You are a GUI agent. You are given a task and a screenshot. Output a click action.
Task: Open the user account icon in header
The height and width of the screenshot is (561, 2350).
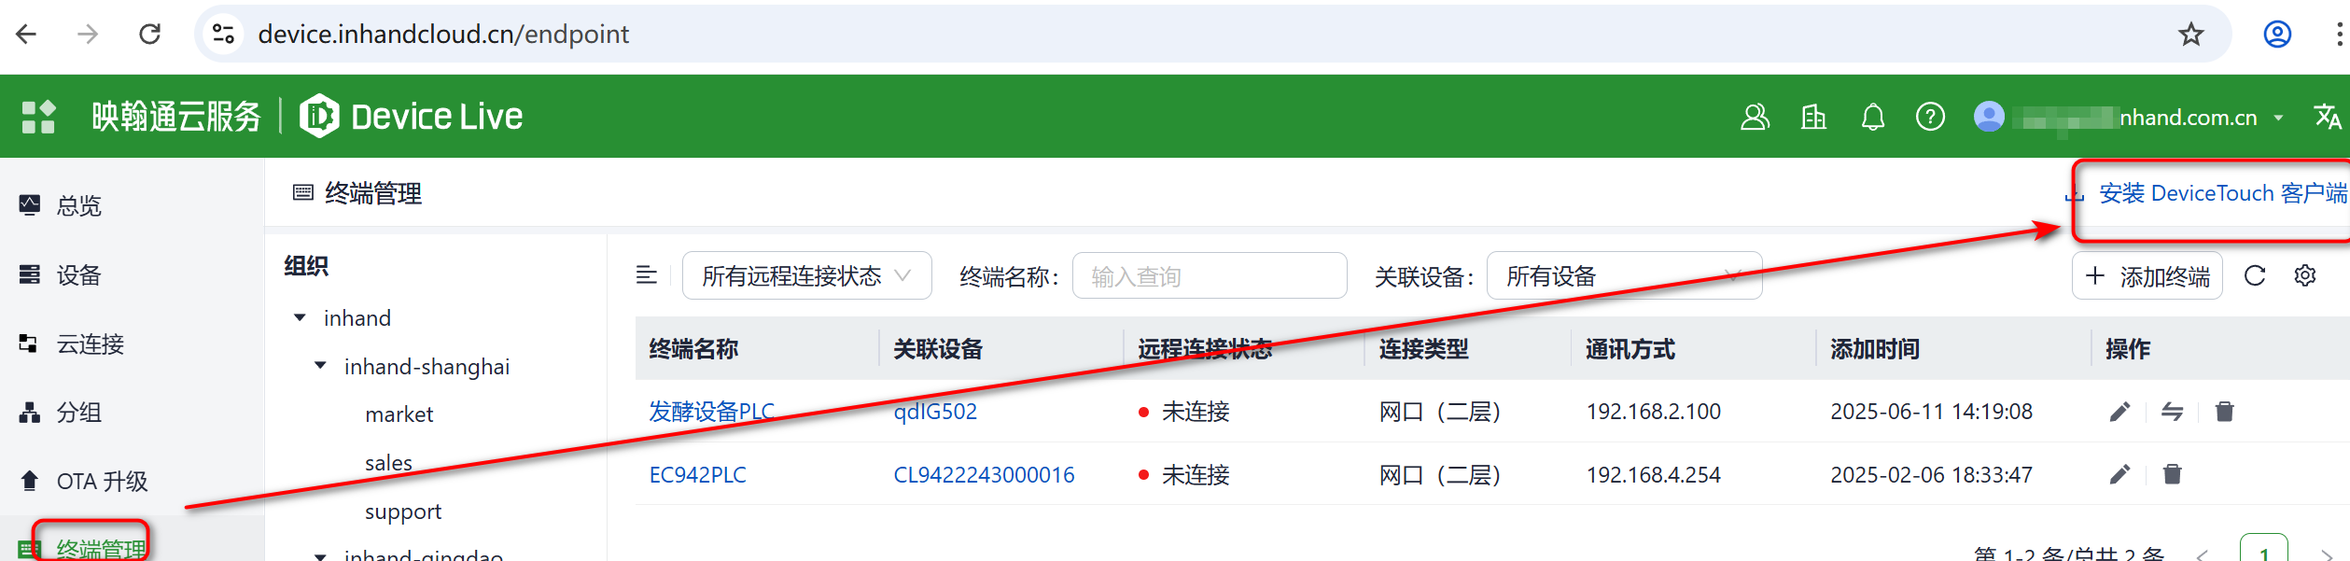pyautogui.click(x=1755, y=117)
